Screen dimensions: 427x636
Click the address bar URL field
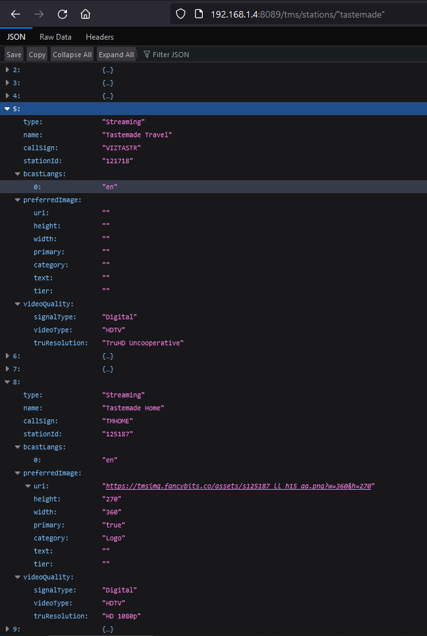299,14
